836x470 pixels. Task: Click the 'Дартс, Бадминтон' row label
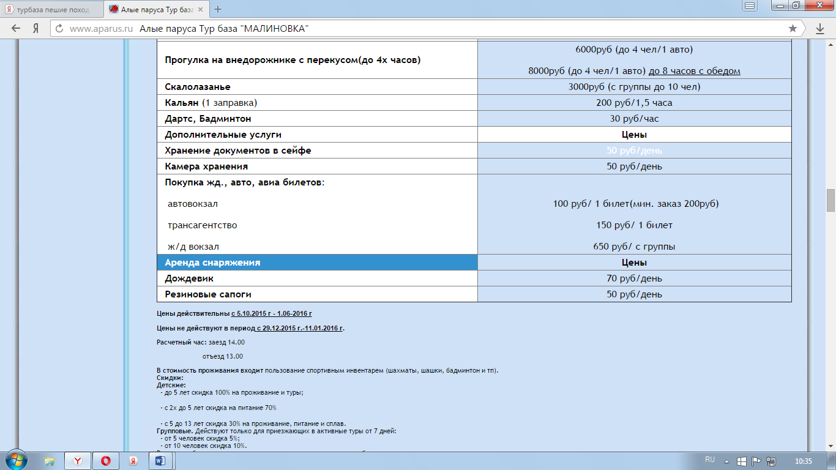[x=208, y=119]
